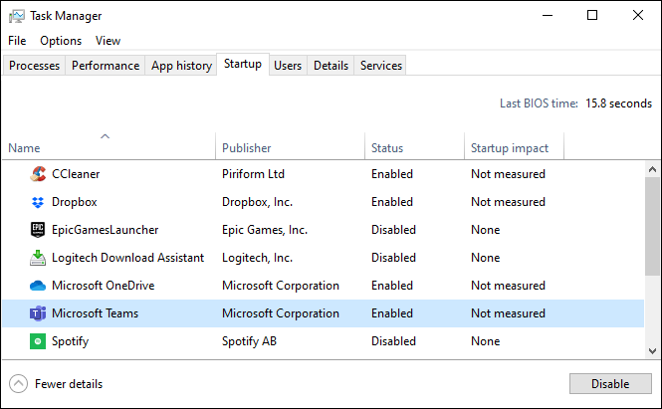Viewport: 662px width, 409px height.
Task: Switch to the Processes tab
Action: tap(34, 66)
